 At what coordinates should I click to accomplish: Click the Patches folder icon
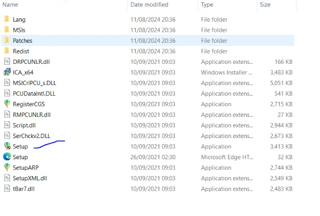7,40
